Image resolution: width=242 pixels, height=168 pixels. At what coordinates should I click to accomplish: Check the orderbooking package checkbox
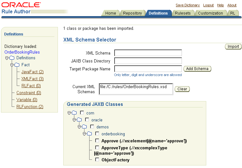pyautogui.click(x=97, y=133)
